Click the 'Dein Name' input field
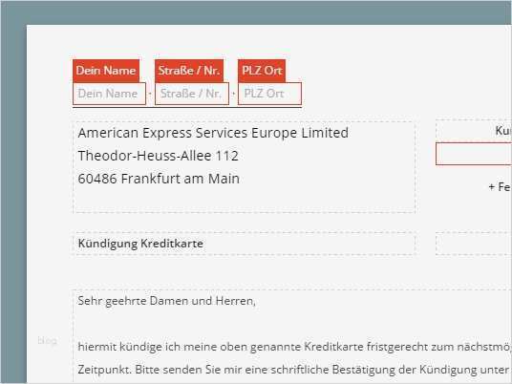Viewport: 512px width, 384px height. [x=109, y=94]
